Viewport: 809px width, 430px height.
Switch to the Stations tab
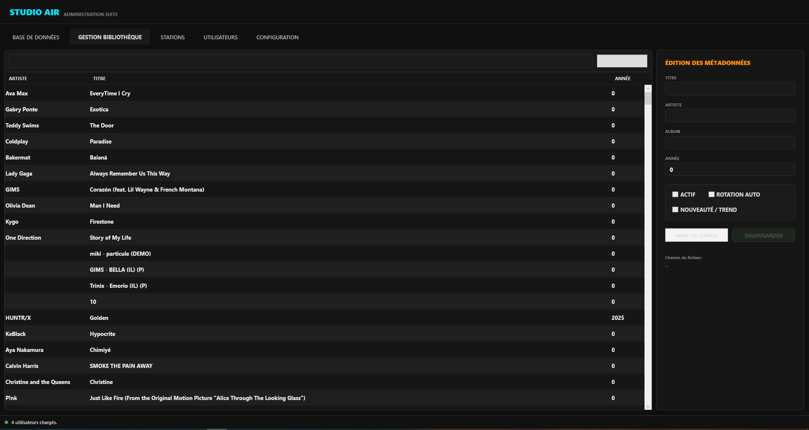click(172, 37)
